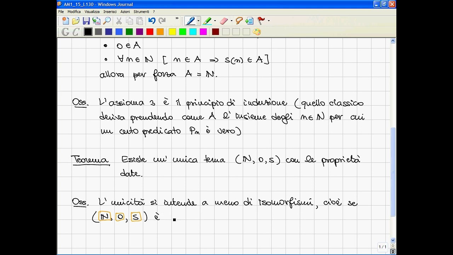
Task: Cut selection with the scissors icon
Action: pyautogui.click(x=119, y=21)
